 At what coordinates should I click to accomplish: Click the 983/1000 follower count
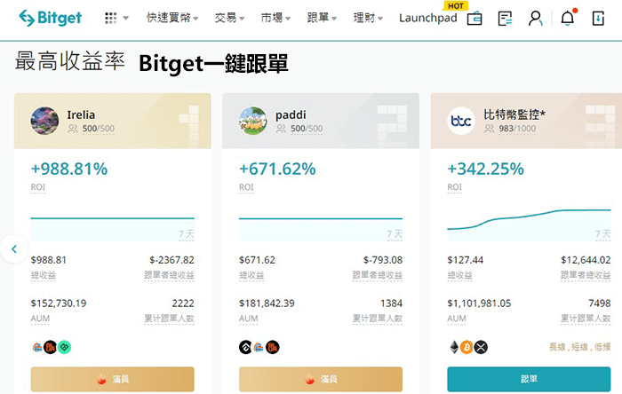click(x=517, y=129)
